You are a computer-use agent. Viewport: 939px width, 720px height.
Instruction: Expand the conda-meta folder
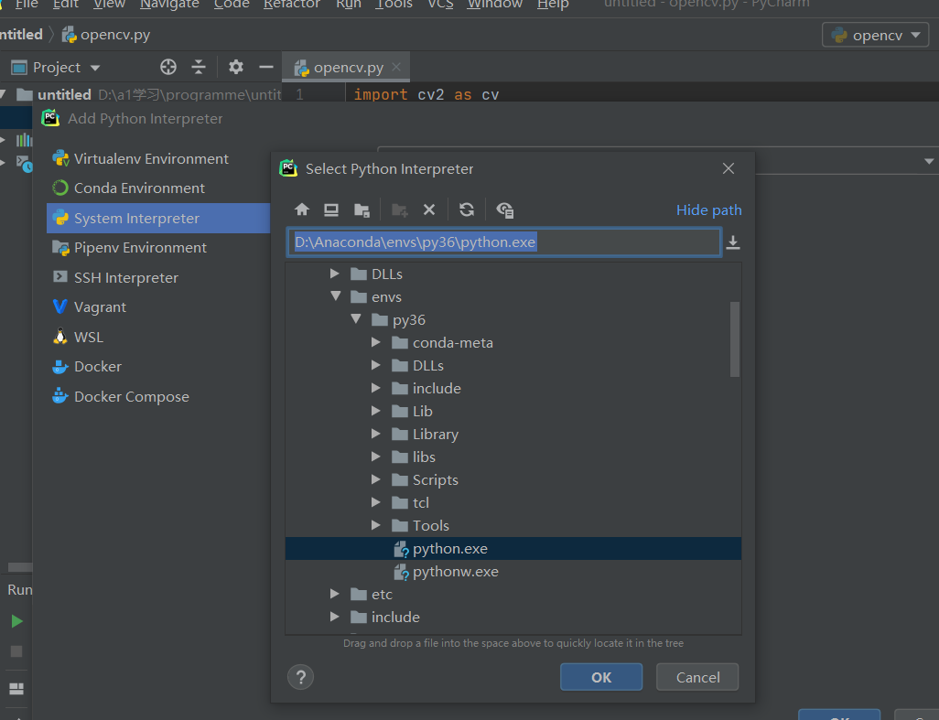pos(376,342)
